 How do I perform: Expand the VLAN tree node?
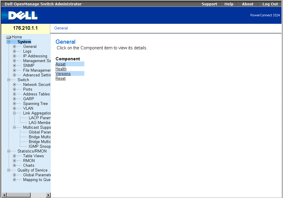(x=14, y=109)
